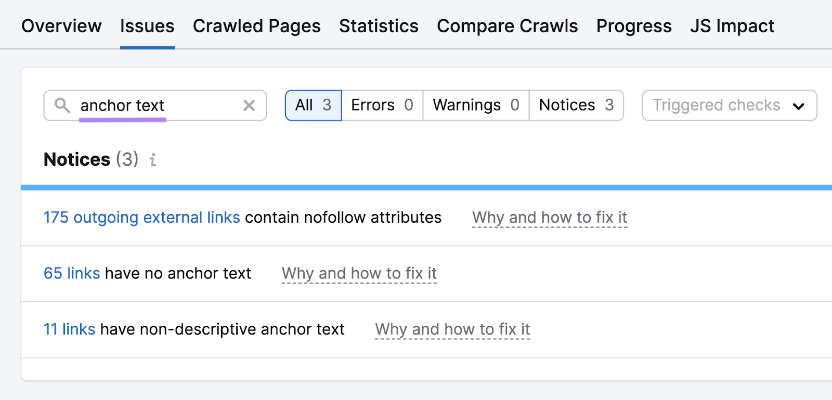Image resolution: width=832 pixels, height=400 pixels.
Task: Switch to Crawled Pages tab
Action: coord(256,26)
